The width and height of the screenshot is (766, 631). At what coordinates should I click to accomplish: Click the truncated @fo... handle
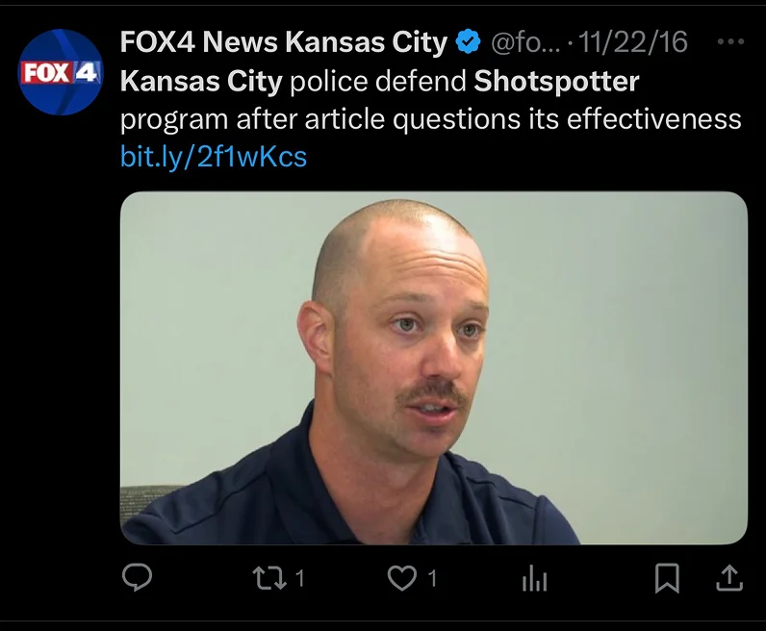(x=525, y=42)
